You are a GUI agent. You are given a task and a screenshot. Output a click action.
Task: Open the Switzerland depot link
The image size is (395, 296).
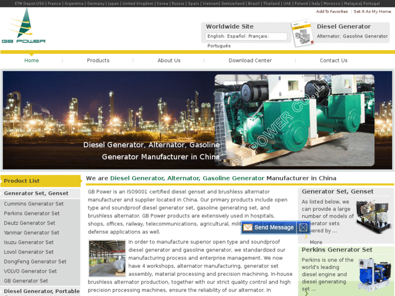coord(233,3)
